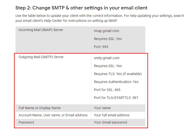Click the IMAP Requires SSL: Yes line
The width and height of the screenshot is (185, 133).
tap(108, 39)
